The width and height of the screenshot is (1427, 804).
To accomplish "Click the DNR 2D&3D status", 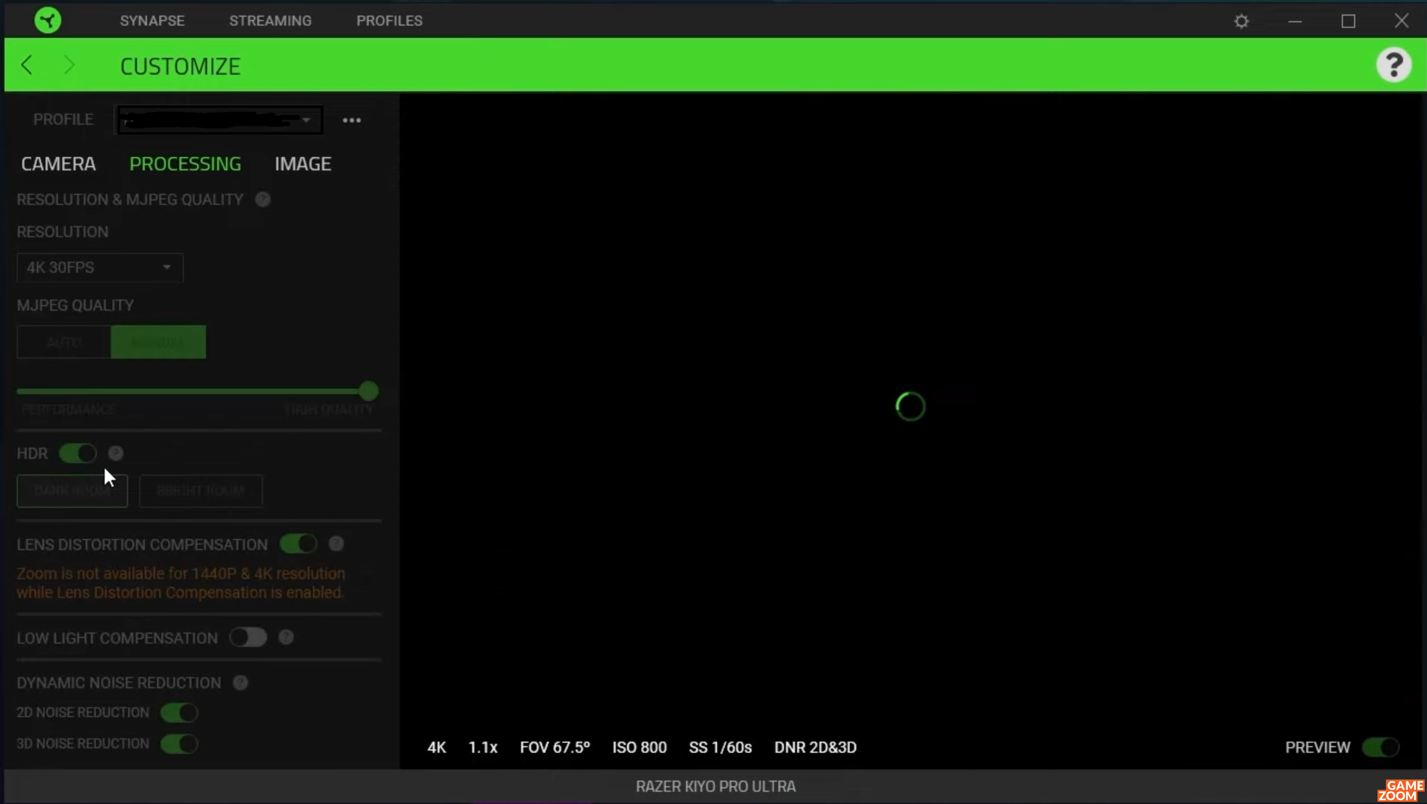I will (x=815, y=747).
